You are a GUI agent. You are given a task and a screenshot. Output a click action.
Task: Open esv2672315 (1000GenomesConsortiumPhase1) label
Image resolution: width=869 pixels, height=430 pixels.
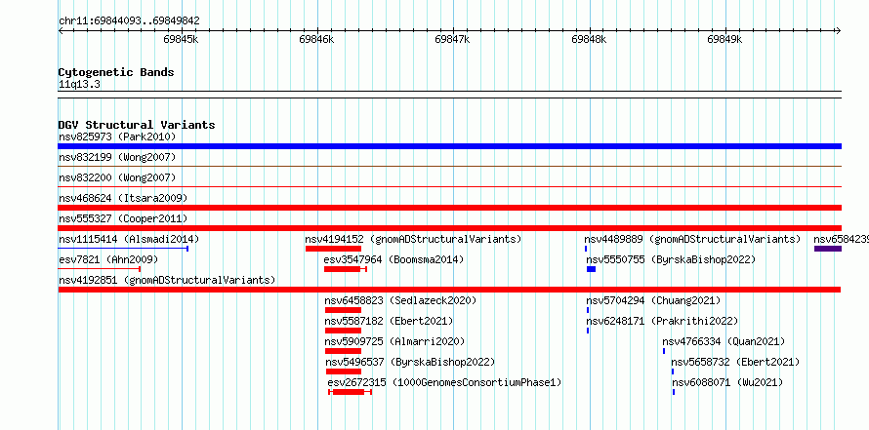click(x=444, y=382)
